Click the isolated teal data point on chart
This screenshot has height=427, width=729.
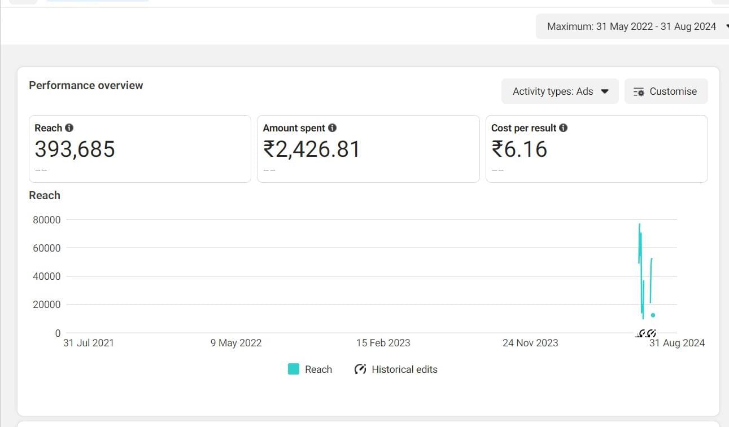(x=653, y=315)
